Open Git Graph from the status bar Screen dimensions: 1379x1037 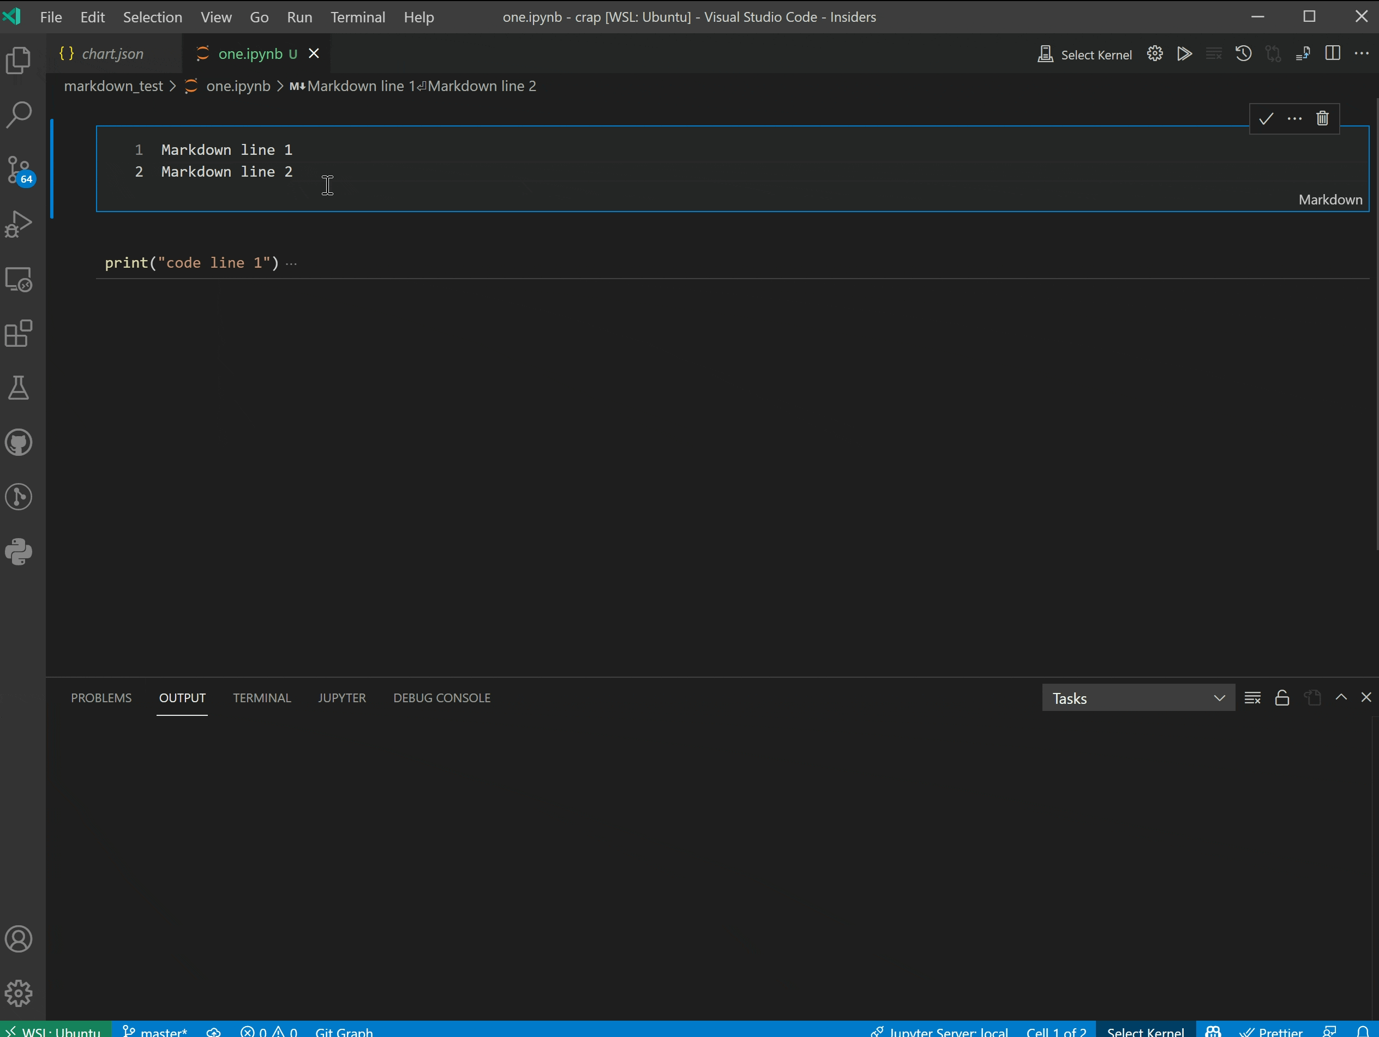344,1032
